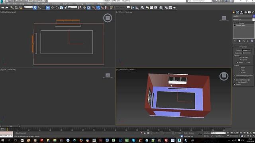Click the Play Animation button

235,133
